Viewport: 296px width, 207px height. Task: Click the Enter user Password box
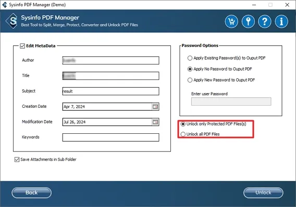click(x=231, y=101)
